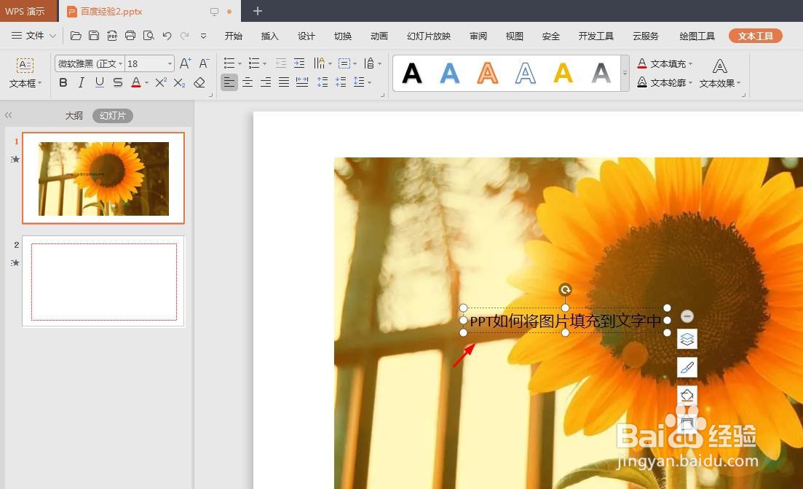
Task: Decrease font size with A-
Action: tap(204, 63)
